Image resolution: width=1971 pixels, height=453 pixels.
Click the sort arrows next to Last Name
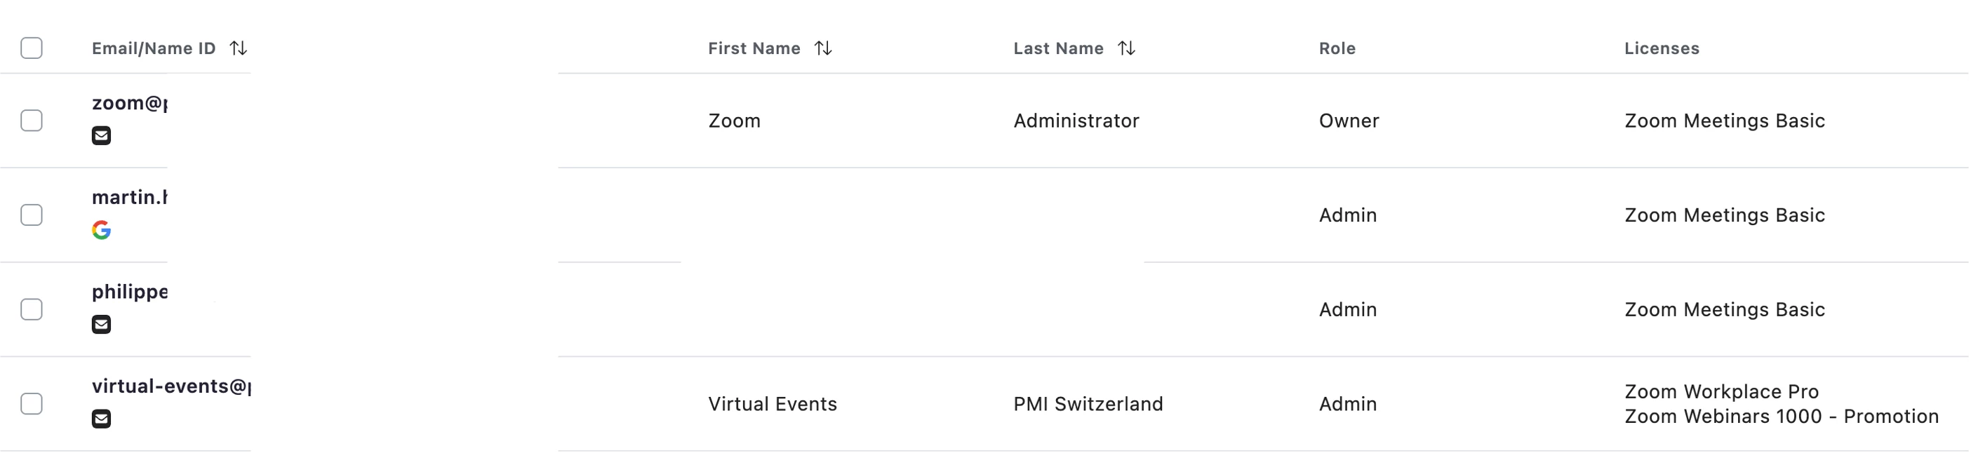point(1125,48)
